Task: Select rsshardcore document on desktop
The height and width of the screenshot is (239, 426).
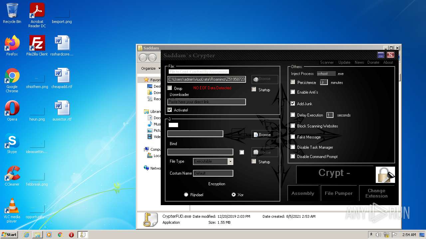Action: [62, 46]
